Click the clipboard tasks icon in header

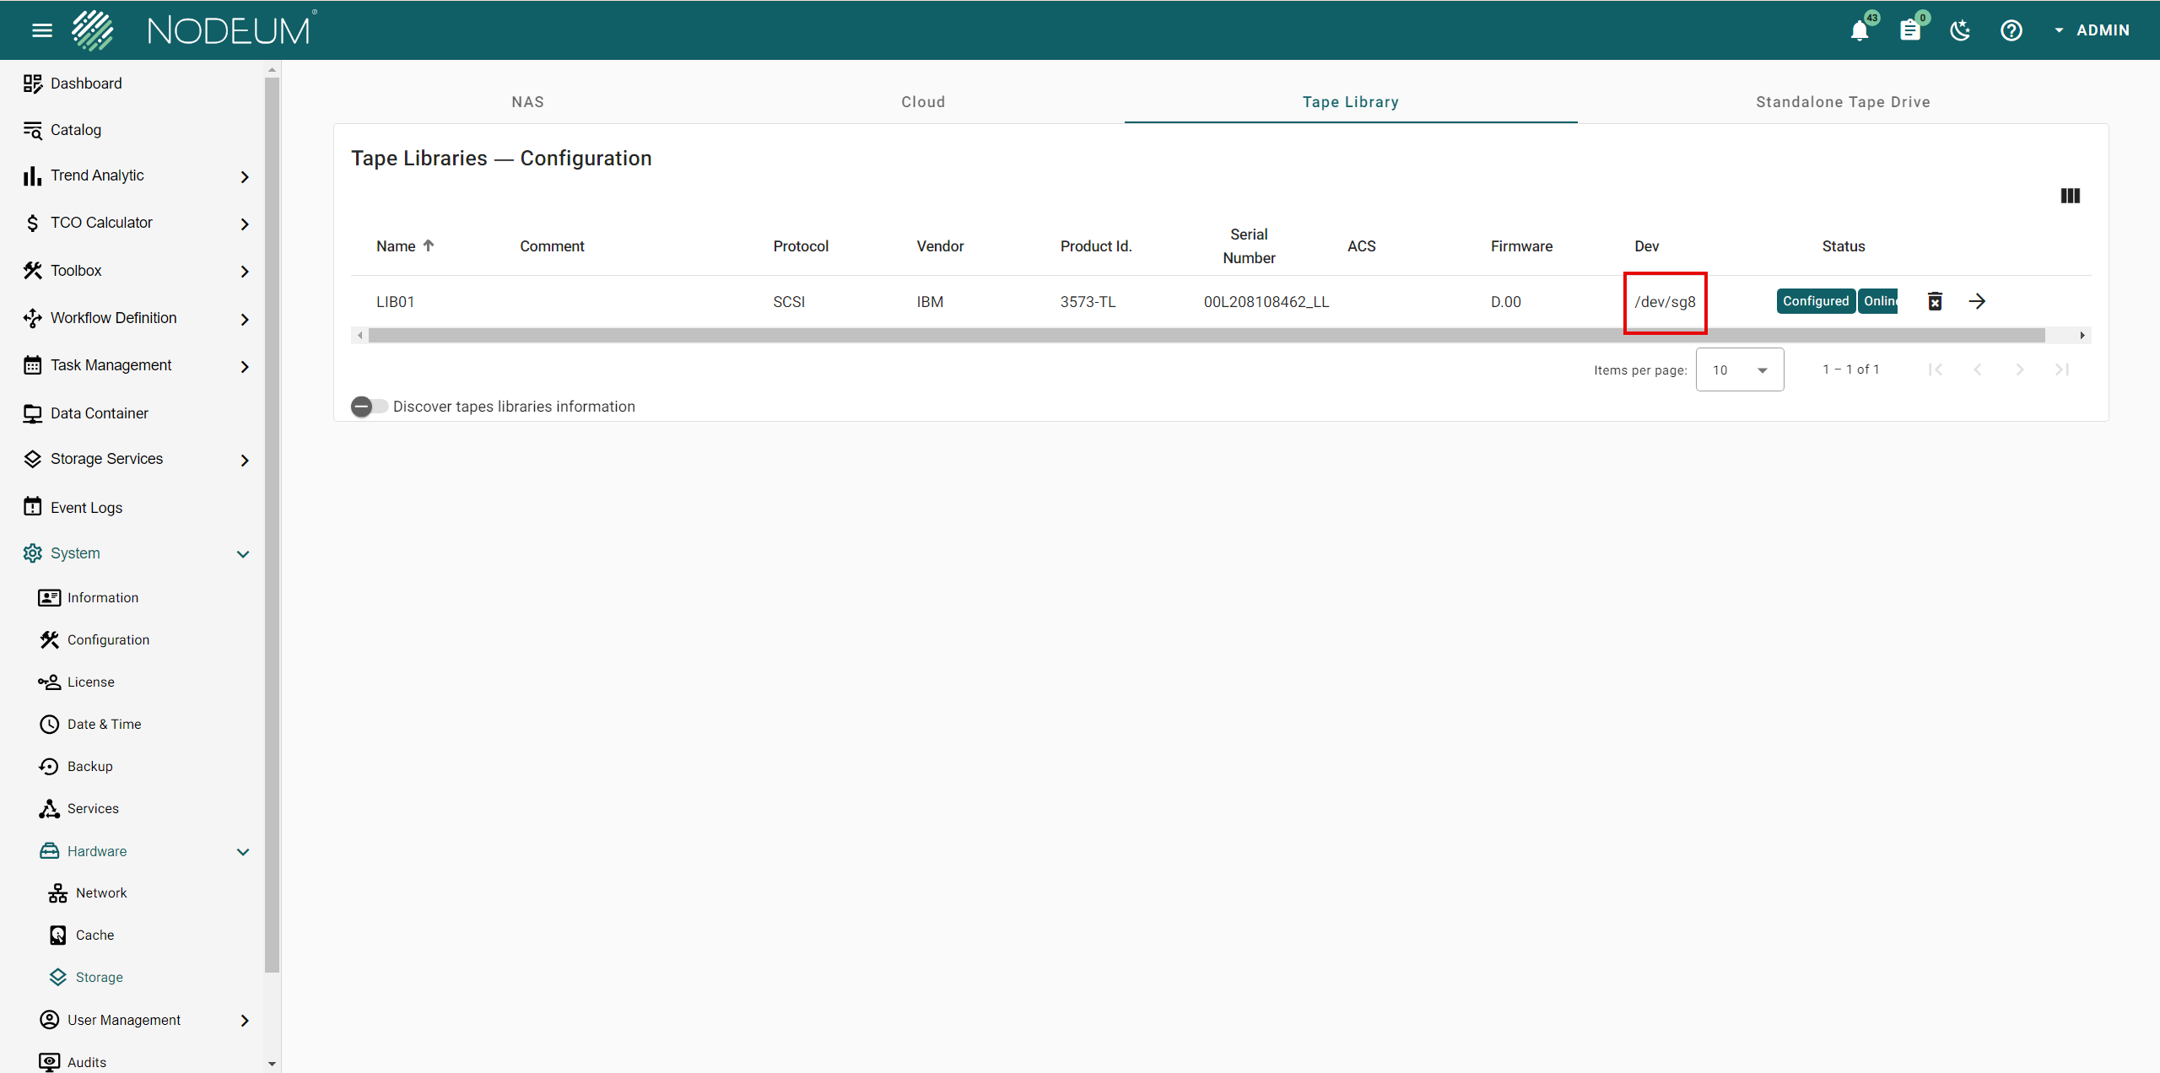tap(1910, 31)
